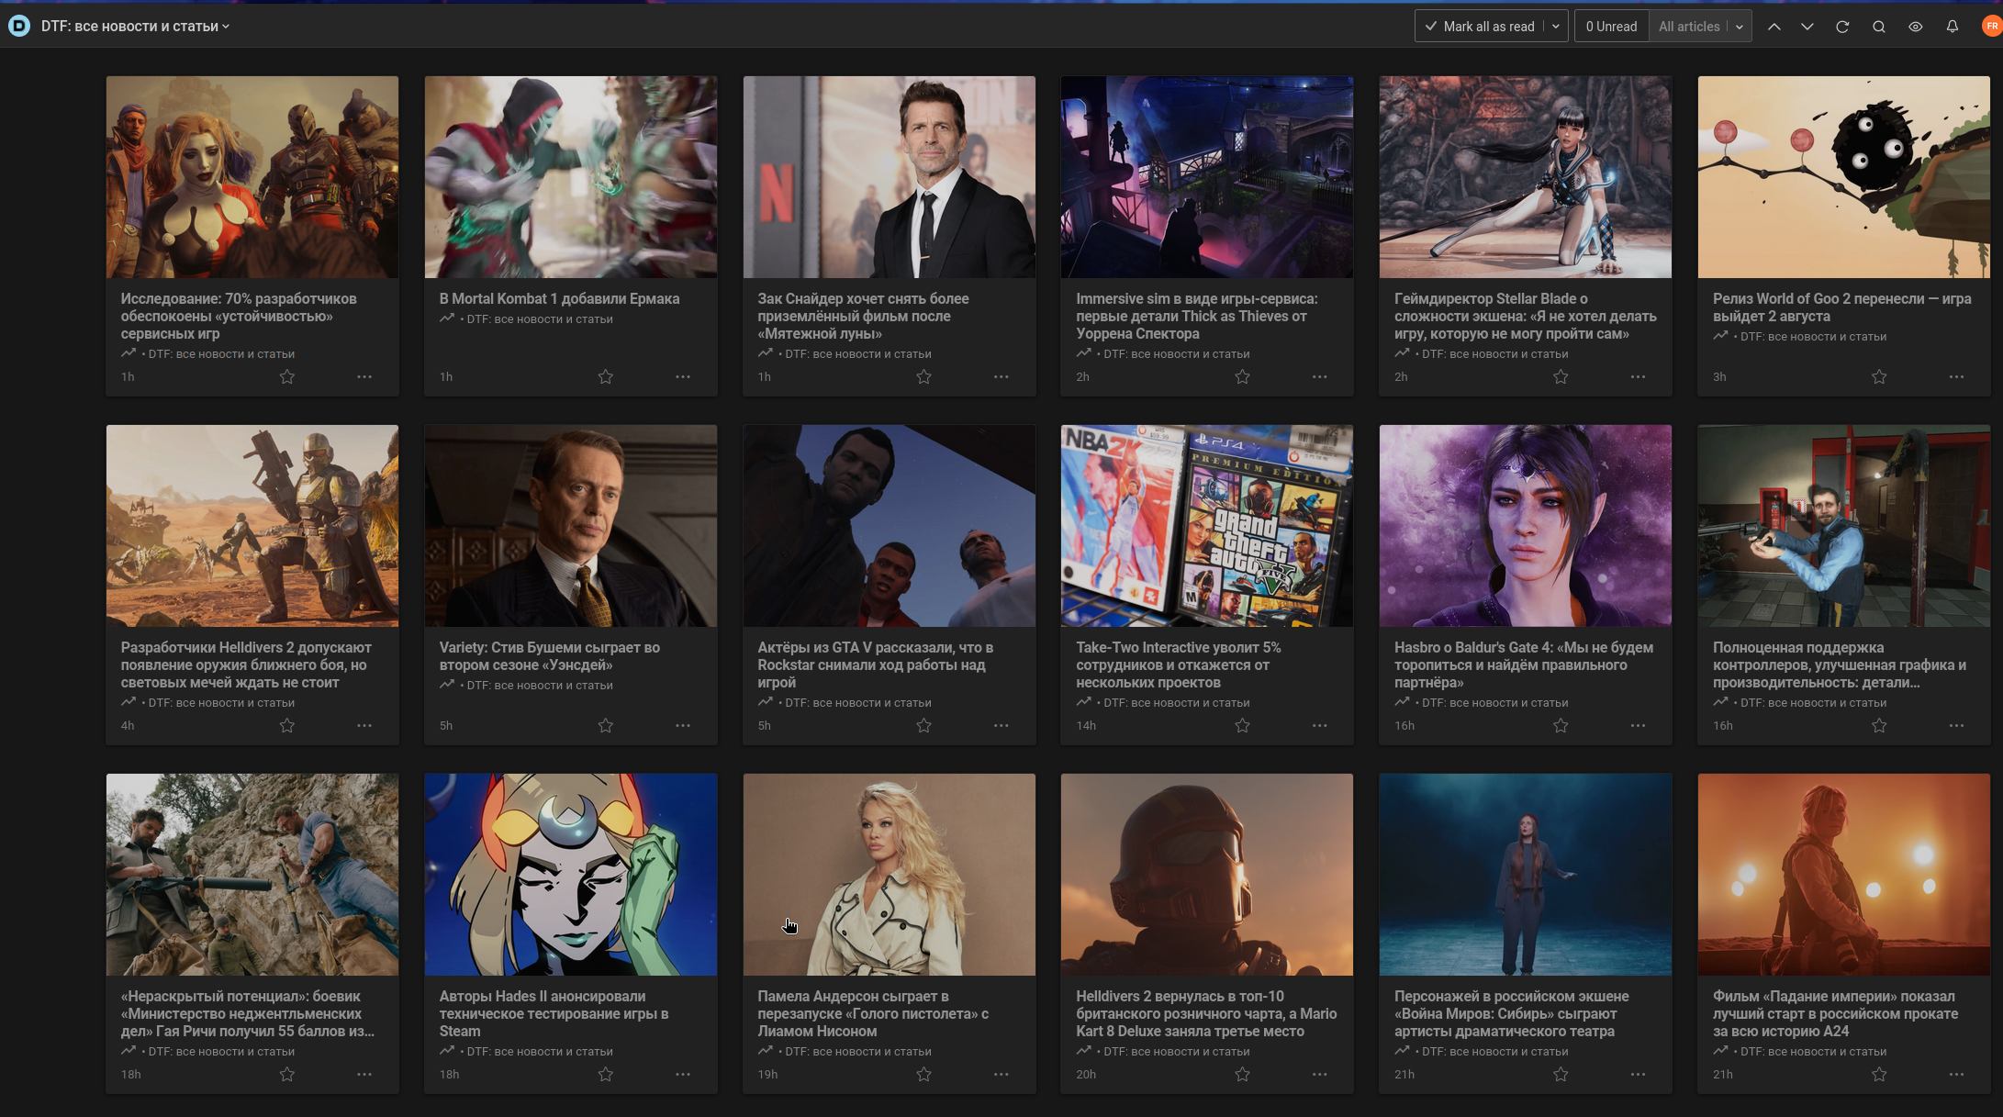Refresh the feed
The width and height of the screenshot is (2003, 1117).
coord(1842,27)
